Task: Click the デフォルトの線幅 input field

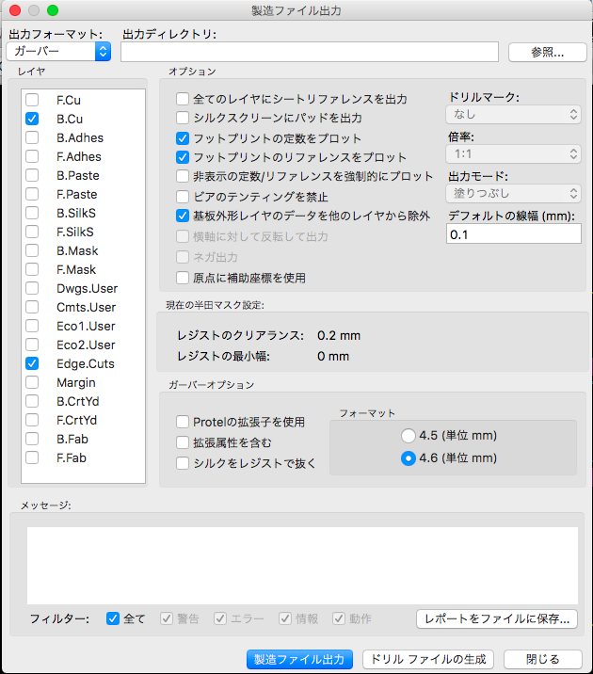Action: coord(513,233)
